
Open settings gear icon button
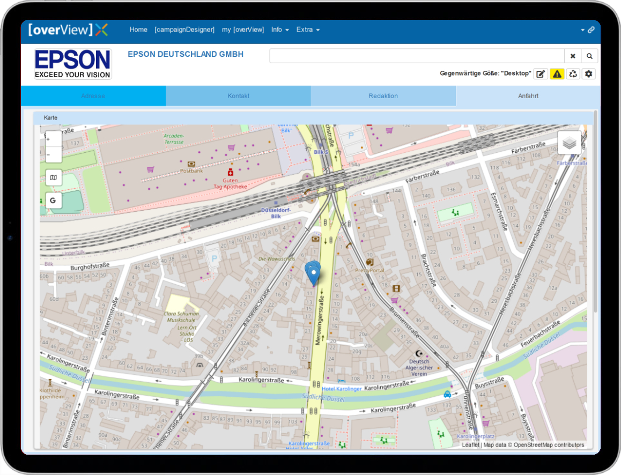tap(588, 74)
